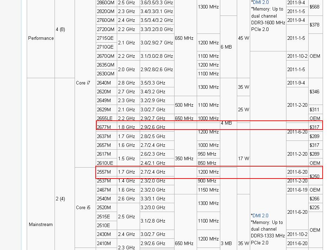This screenshot has width=329, height=250.
Task: Select the $266 price cell
Action: tap(316, 199)
